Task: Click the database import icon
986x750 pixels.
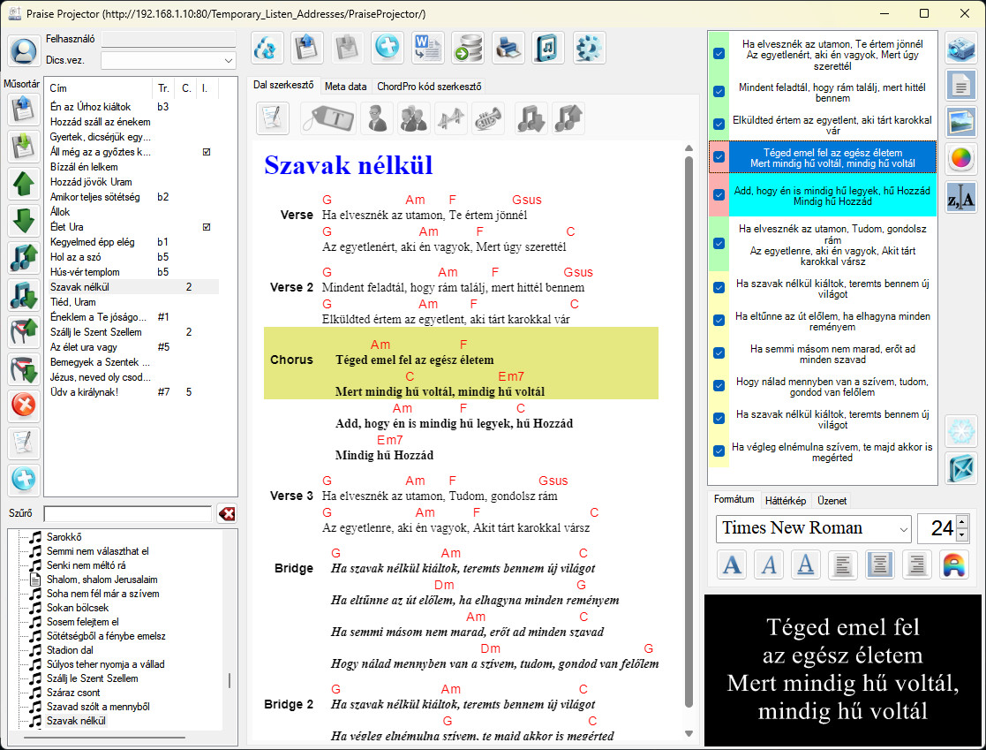Action: tap(468, 48)
